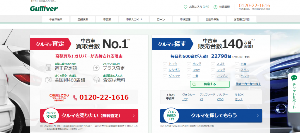
Task: Check the BMW checkbox
Action: pos(189,70)
